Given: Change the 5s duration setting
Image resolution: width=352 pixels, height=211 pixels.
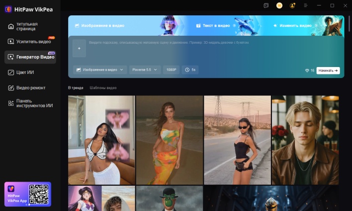Looking at the screenshot, I should point(190,70).
